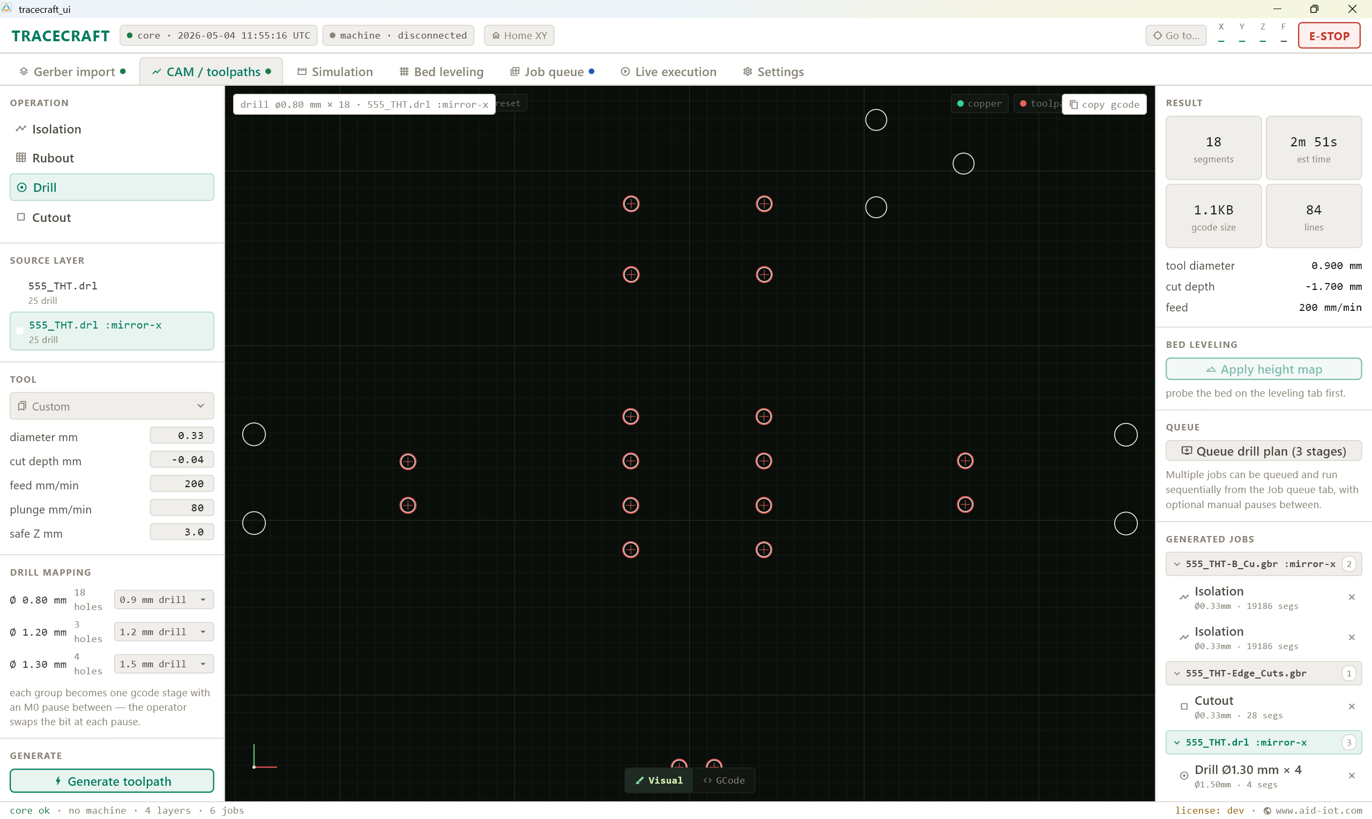Click the Job queue tab icon

(x=514, y=71)
